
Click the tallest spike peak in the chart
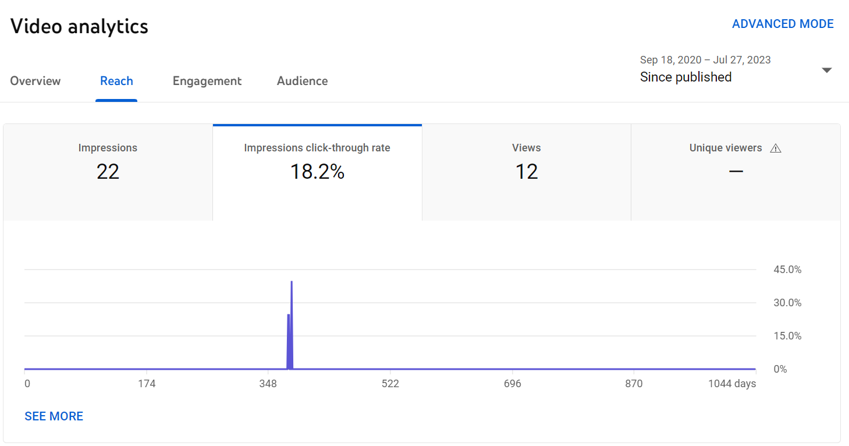tap(291, 282)
